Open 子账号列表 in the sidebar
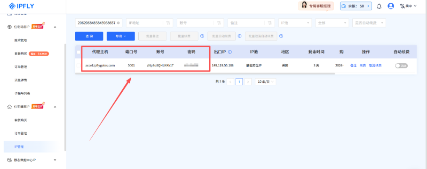 point(22,93)
